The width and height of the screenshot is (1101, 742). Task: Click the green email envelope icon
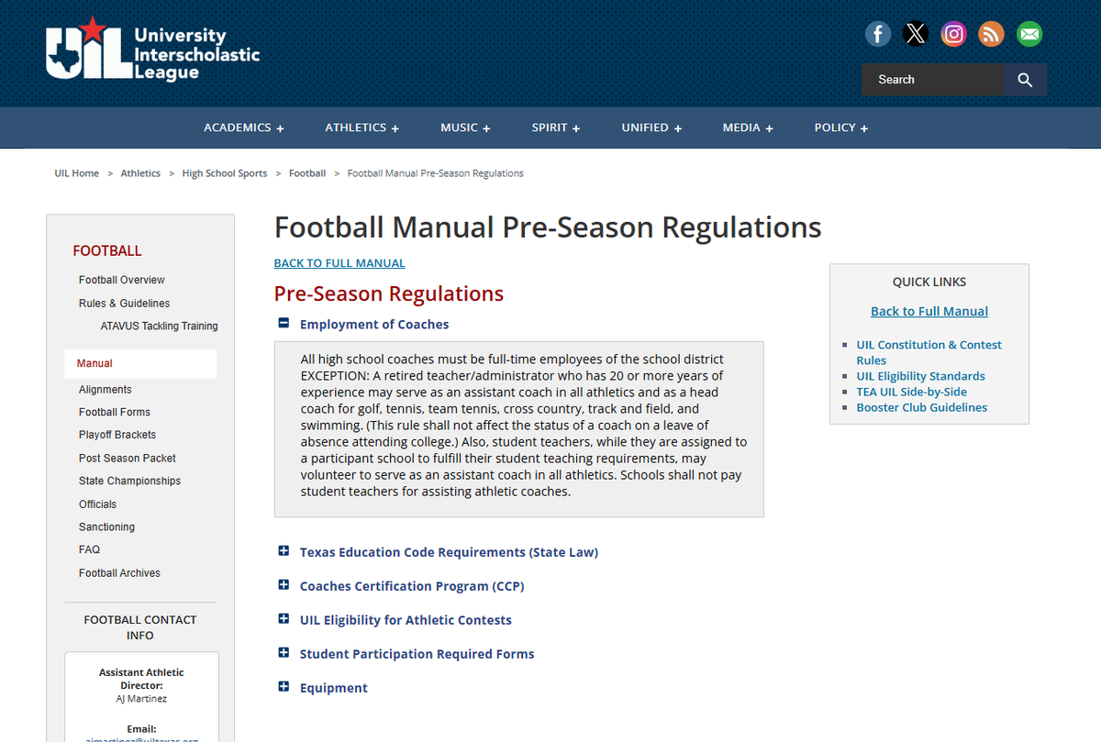[x=1029, y=35]
